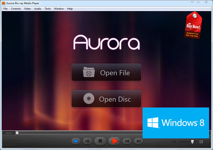Viewport: 213px width, 150px height.
Task: Mute audio via the speaker icon
Action: (x=174, y=142)
